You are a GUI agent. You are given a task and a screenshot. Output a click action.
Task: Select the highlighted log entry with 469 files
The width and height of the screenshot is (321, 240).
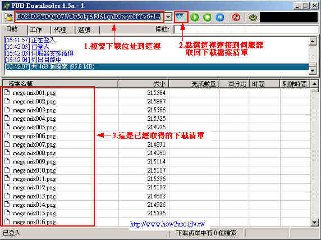coord(156,67)
